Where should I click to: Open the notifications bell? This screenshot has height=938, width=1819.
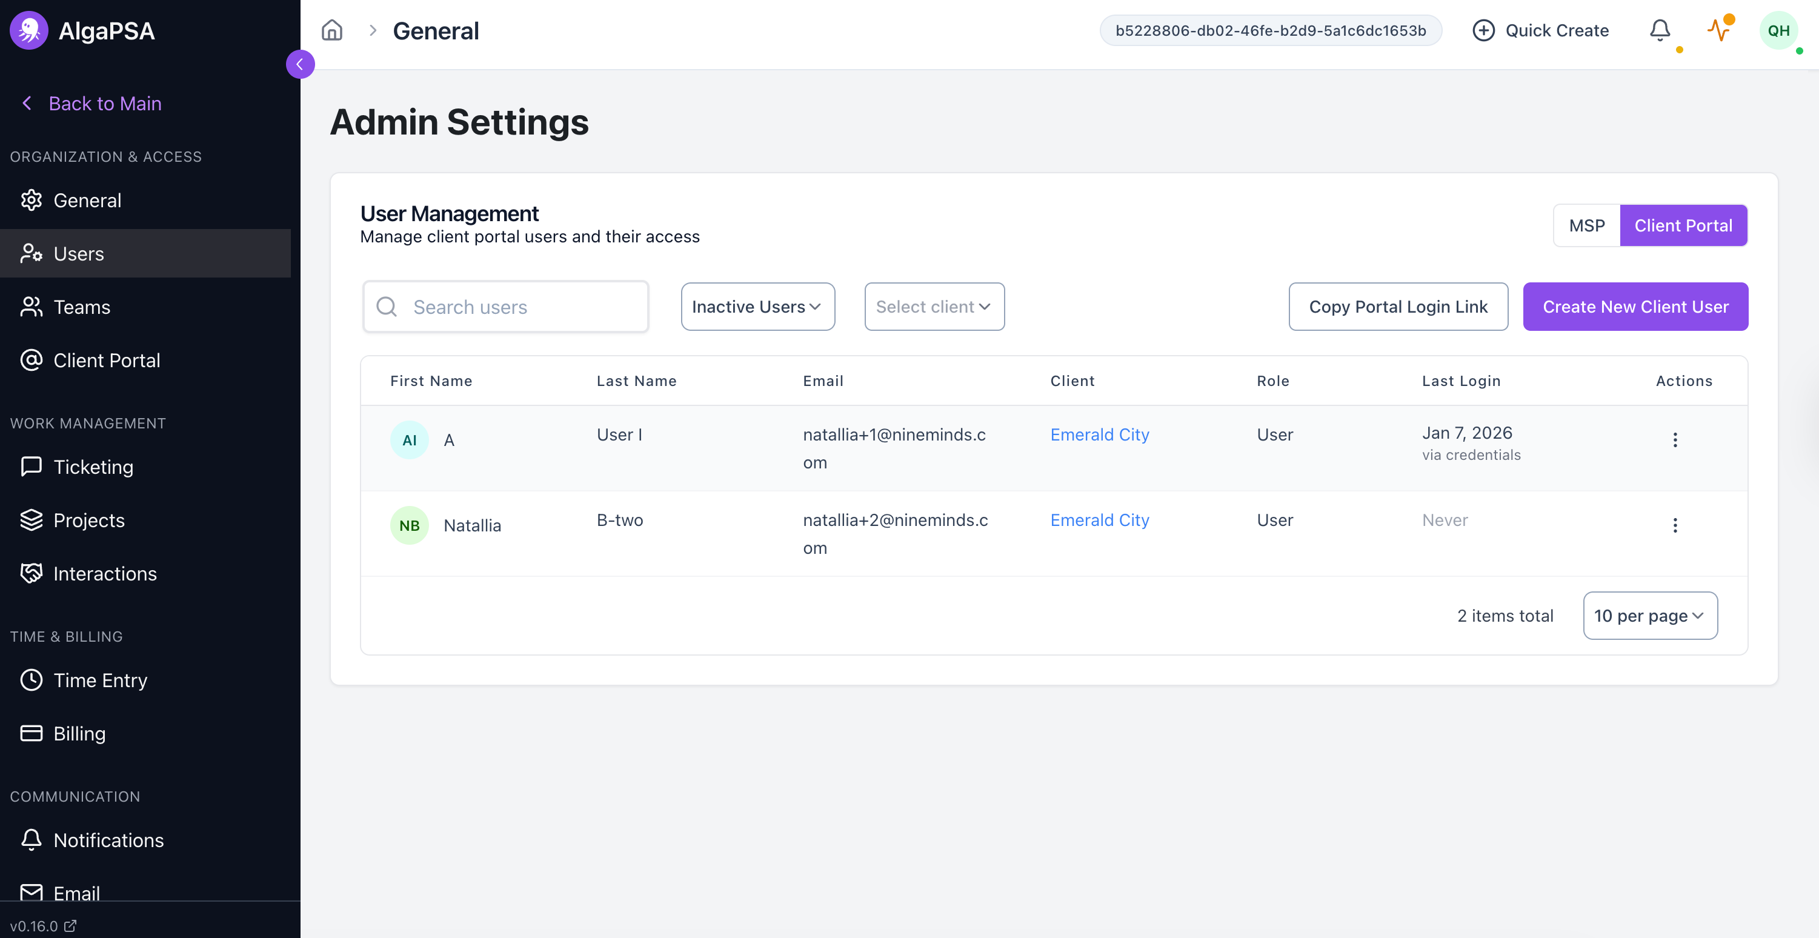coord(1660,30)
